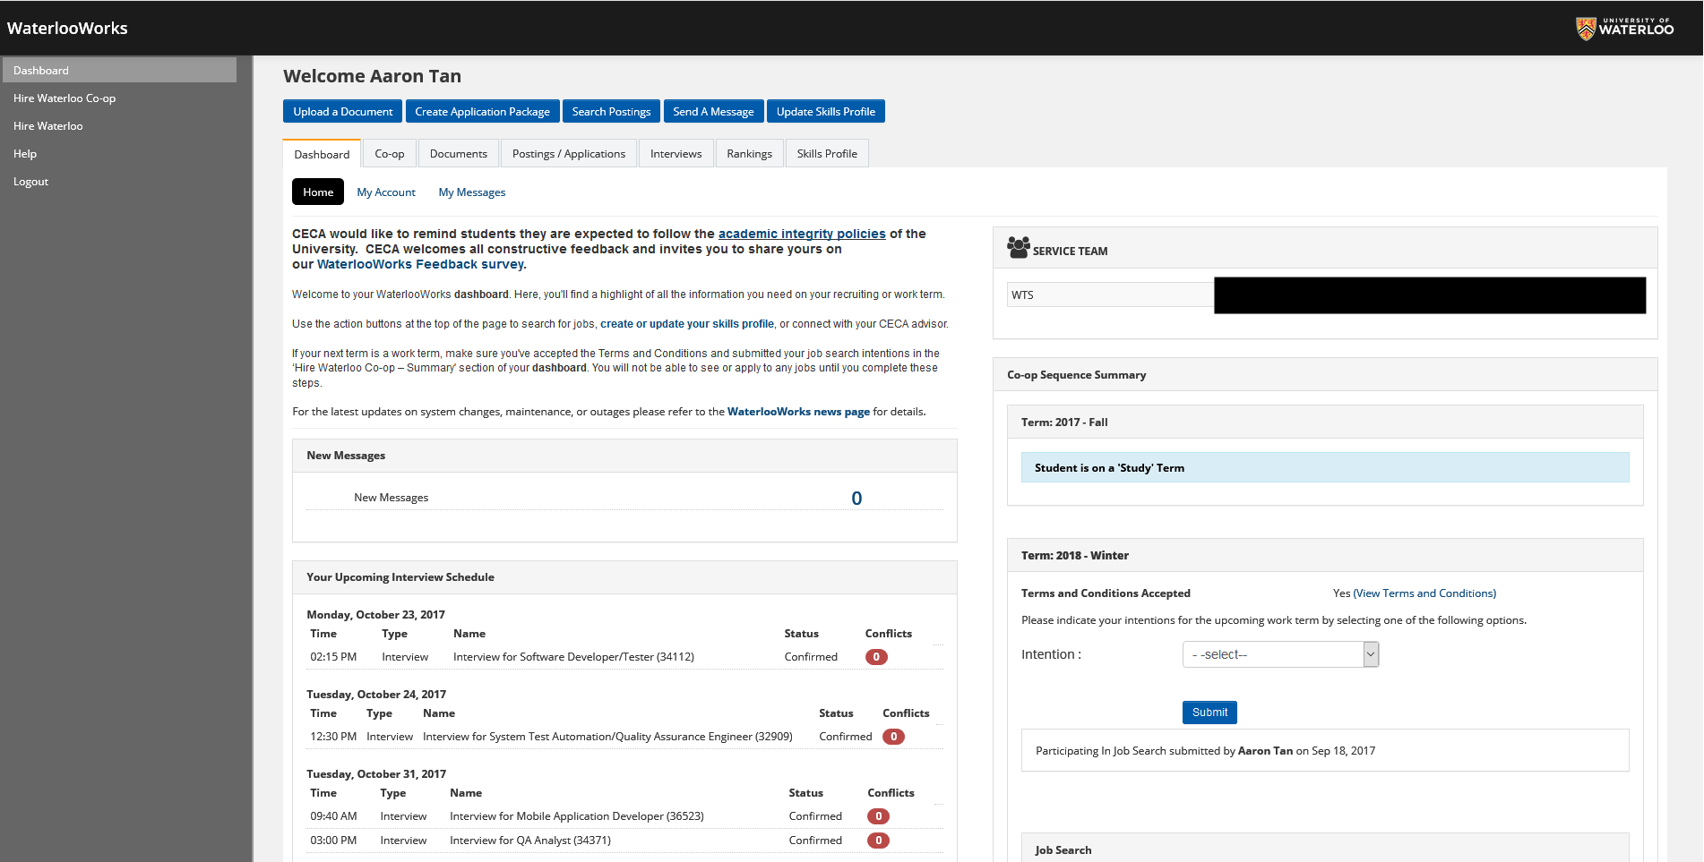1704x862 pixels.
Task: Click the Job Search panel heading
Action: click(x=1063, y=850)
